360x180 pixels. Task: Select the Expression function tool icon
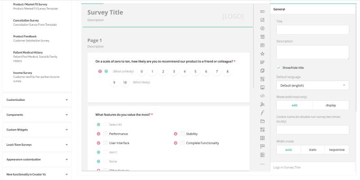(x=262, y=112)
